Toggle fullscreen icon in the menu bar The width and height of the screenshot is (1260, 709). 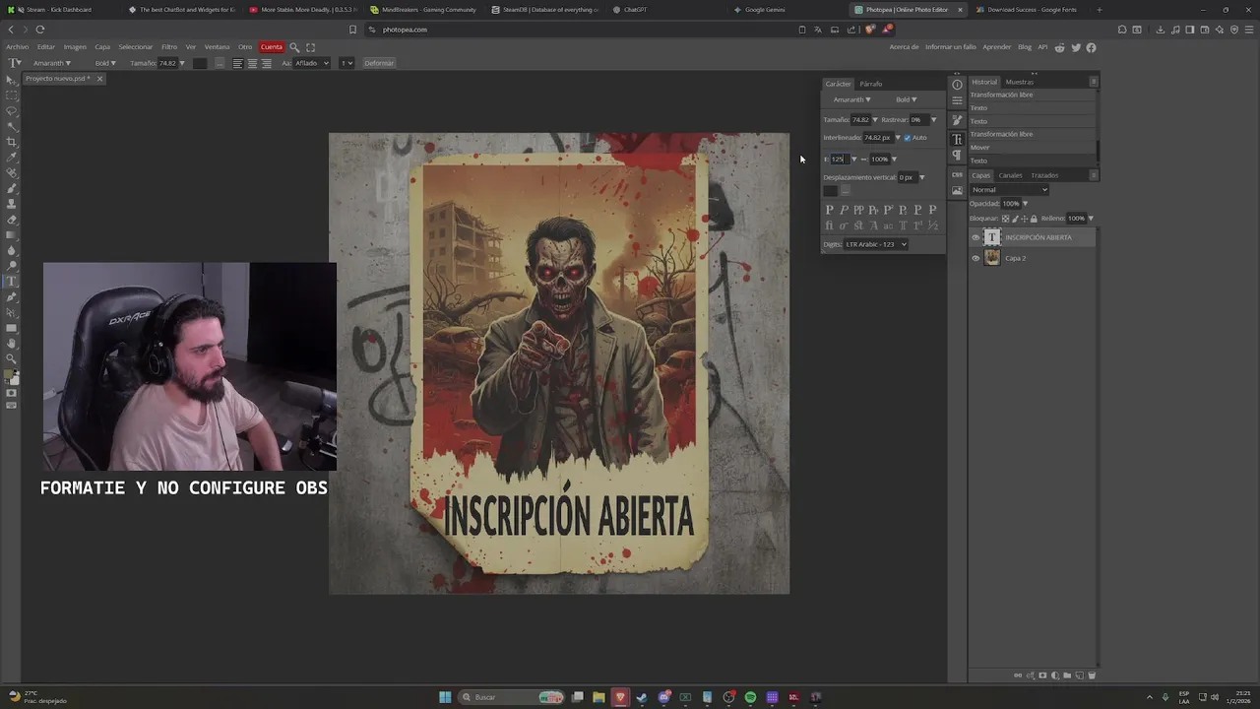click(311, 47)
